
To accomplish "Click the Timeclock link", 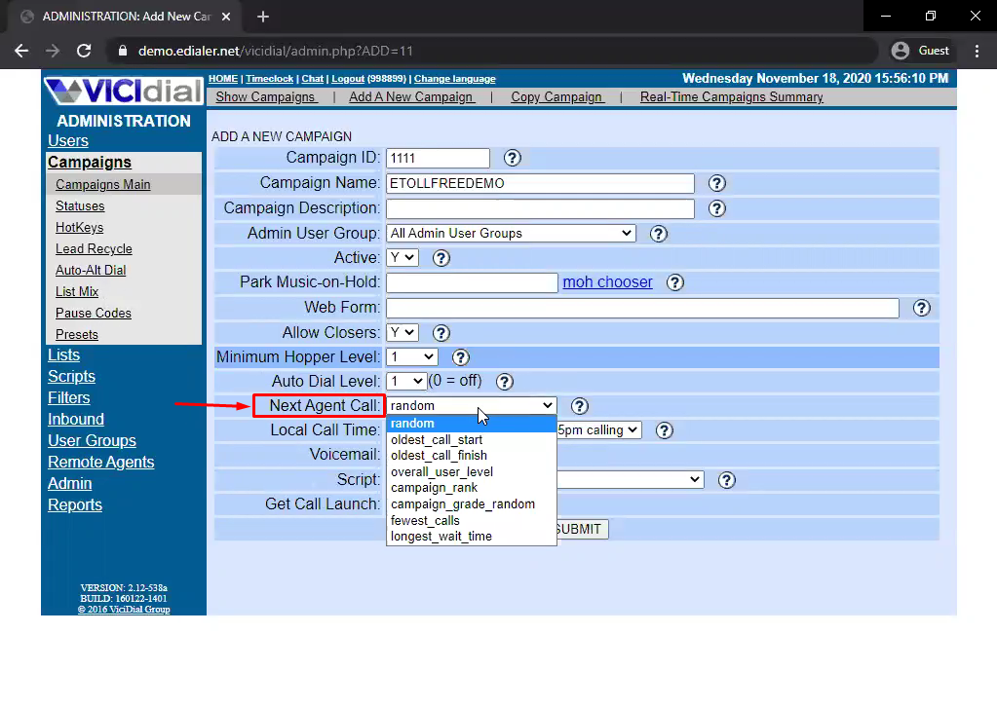I will (270, 79).
